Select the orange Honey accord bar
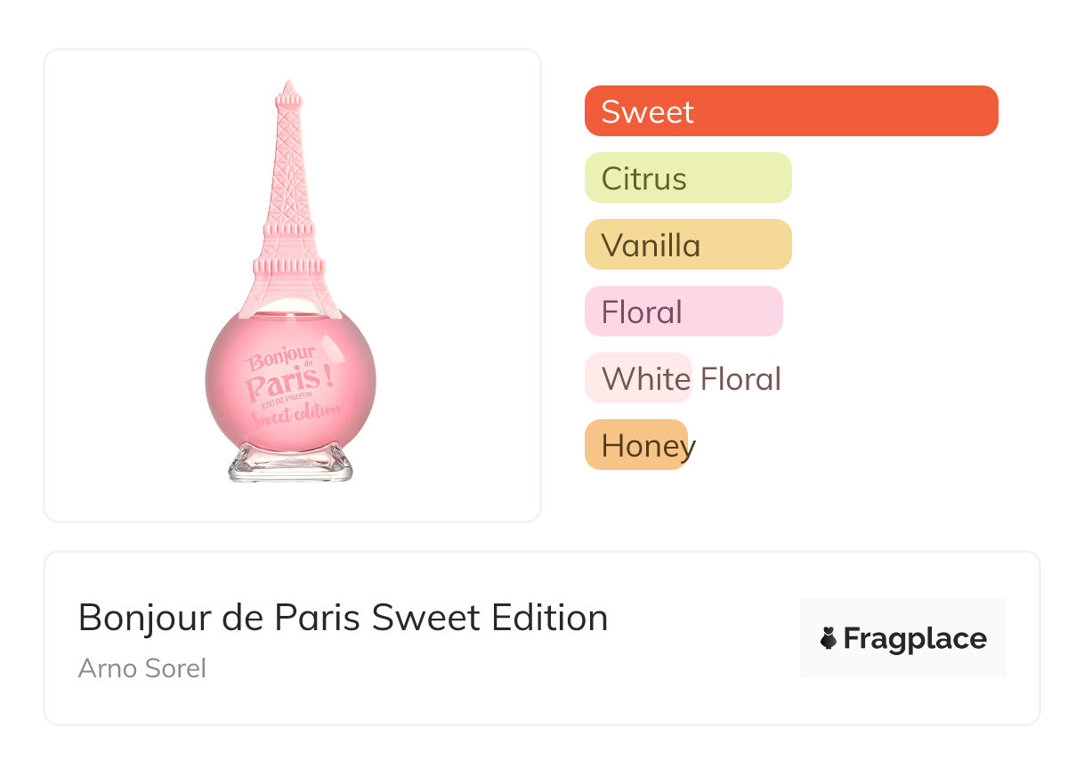 click(x=635, y=445)
